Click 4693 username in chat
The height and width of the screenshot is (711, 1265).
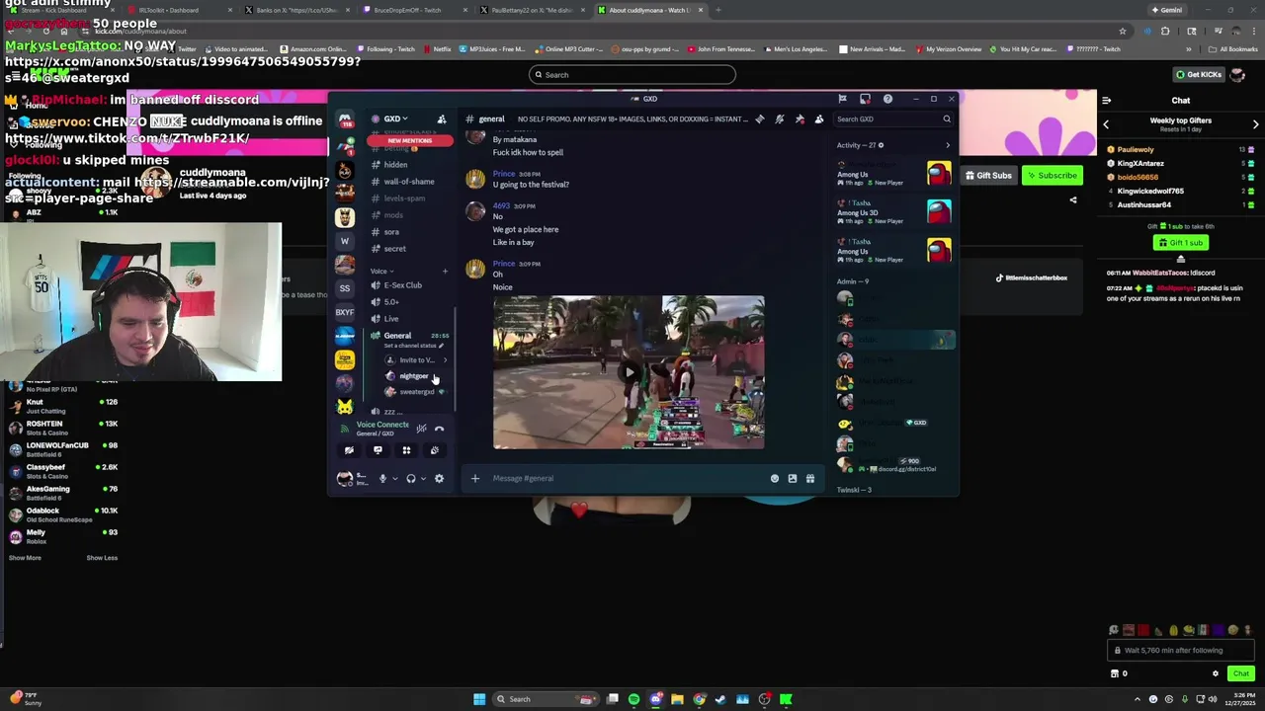click(x=501, y=206)
